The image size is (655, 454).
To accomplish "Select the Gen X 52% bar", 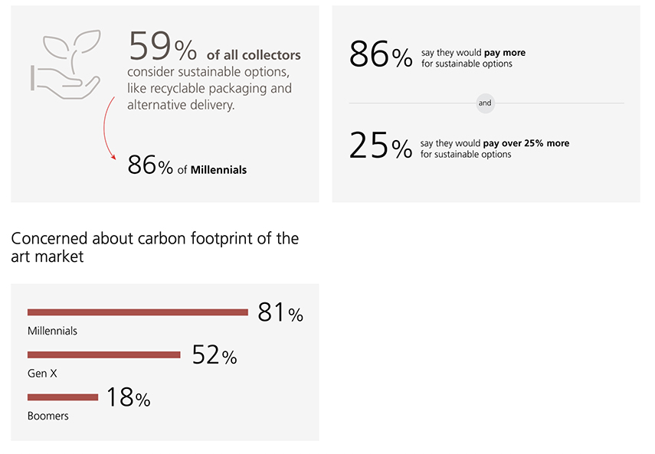I will pyautogui.click(x=104, y=354).
